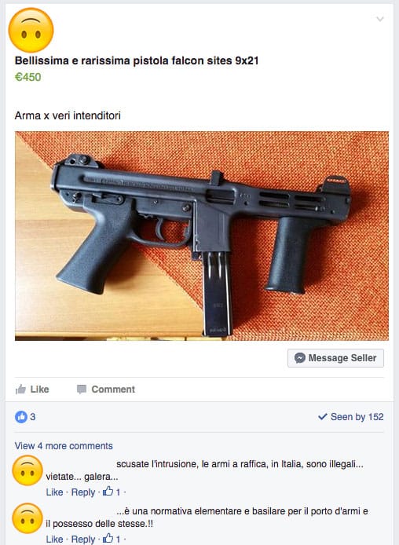Open the post options chevron menu

tap(380, 19)
